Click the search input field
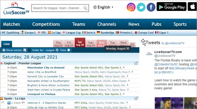Viewport: 197px width, 109px height. click(x=57, y=8)
